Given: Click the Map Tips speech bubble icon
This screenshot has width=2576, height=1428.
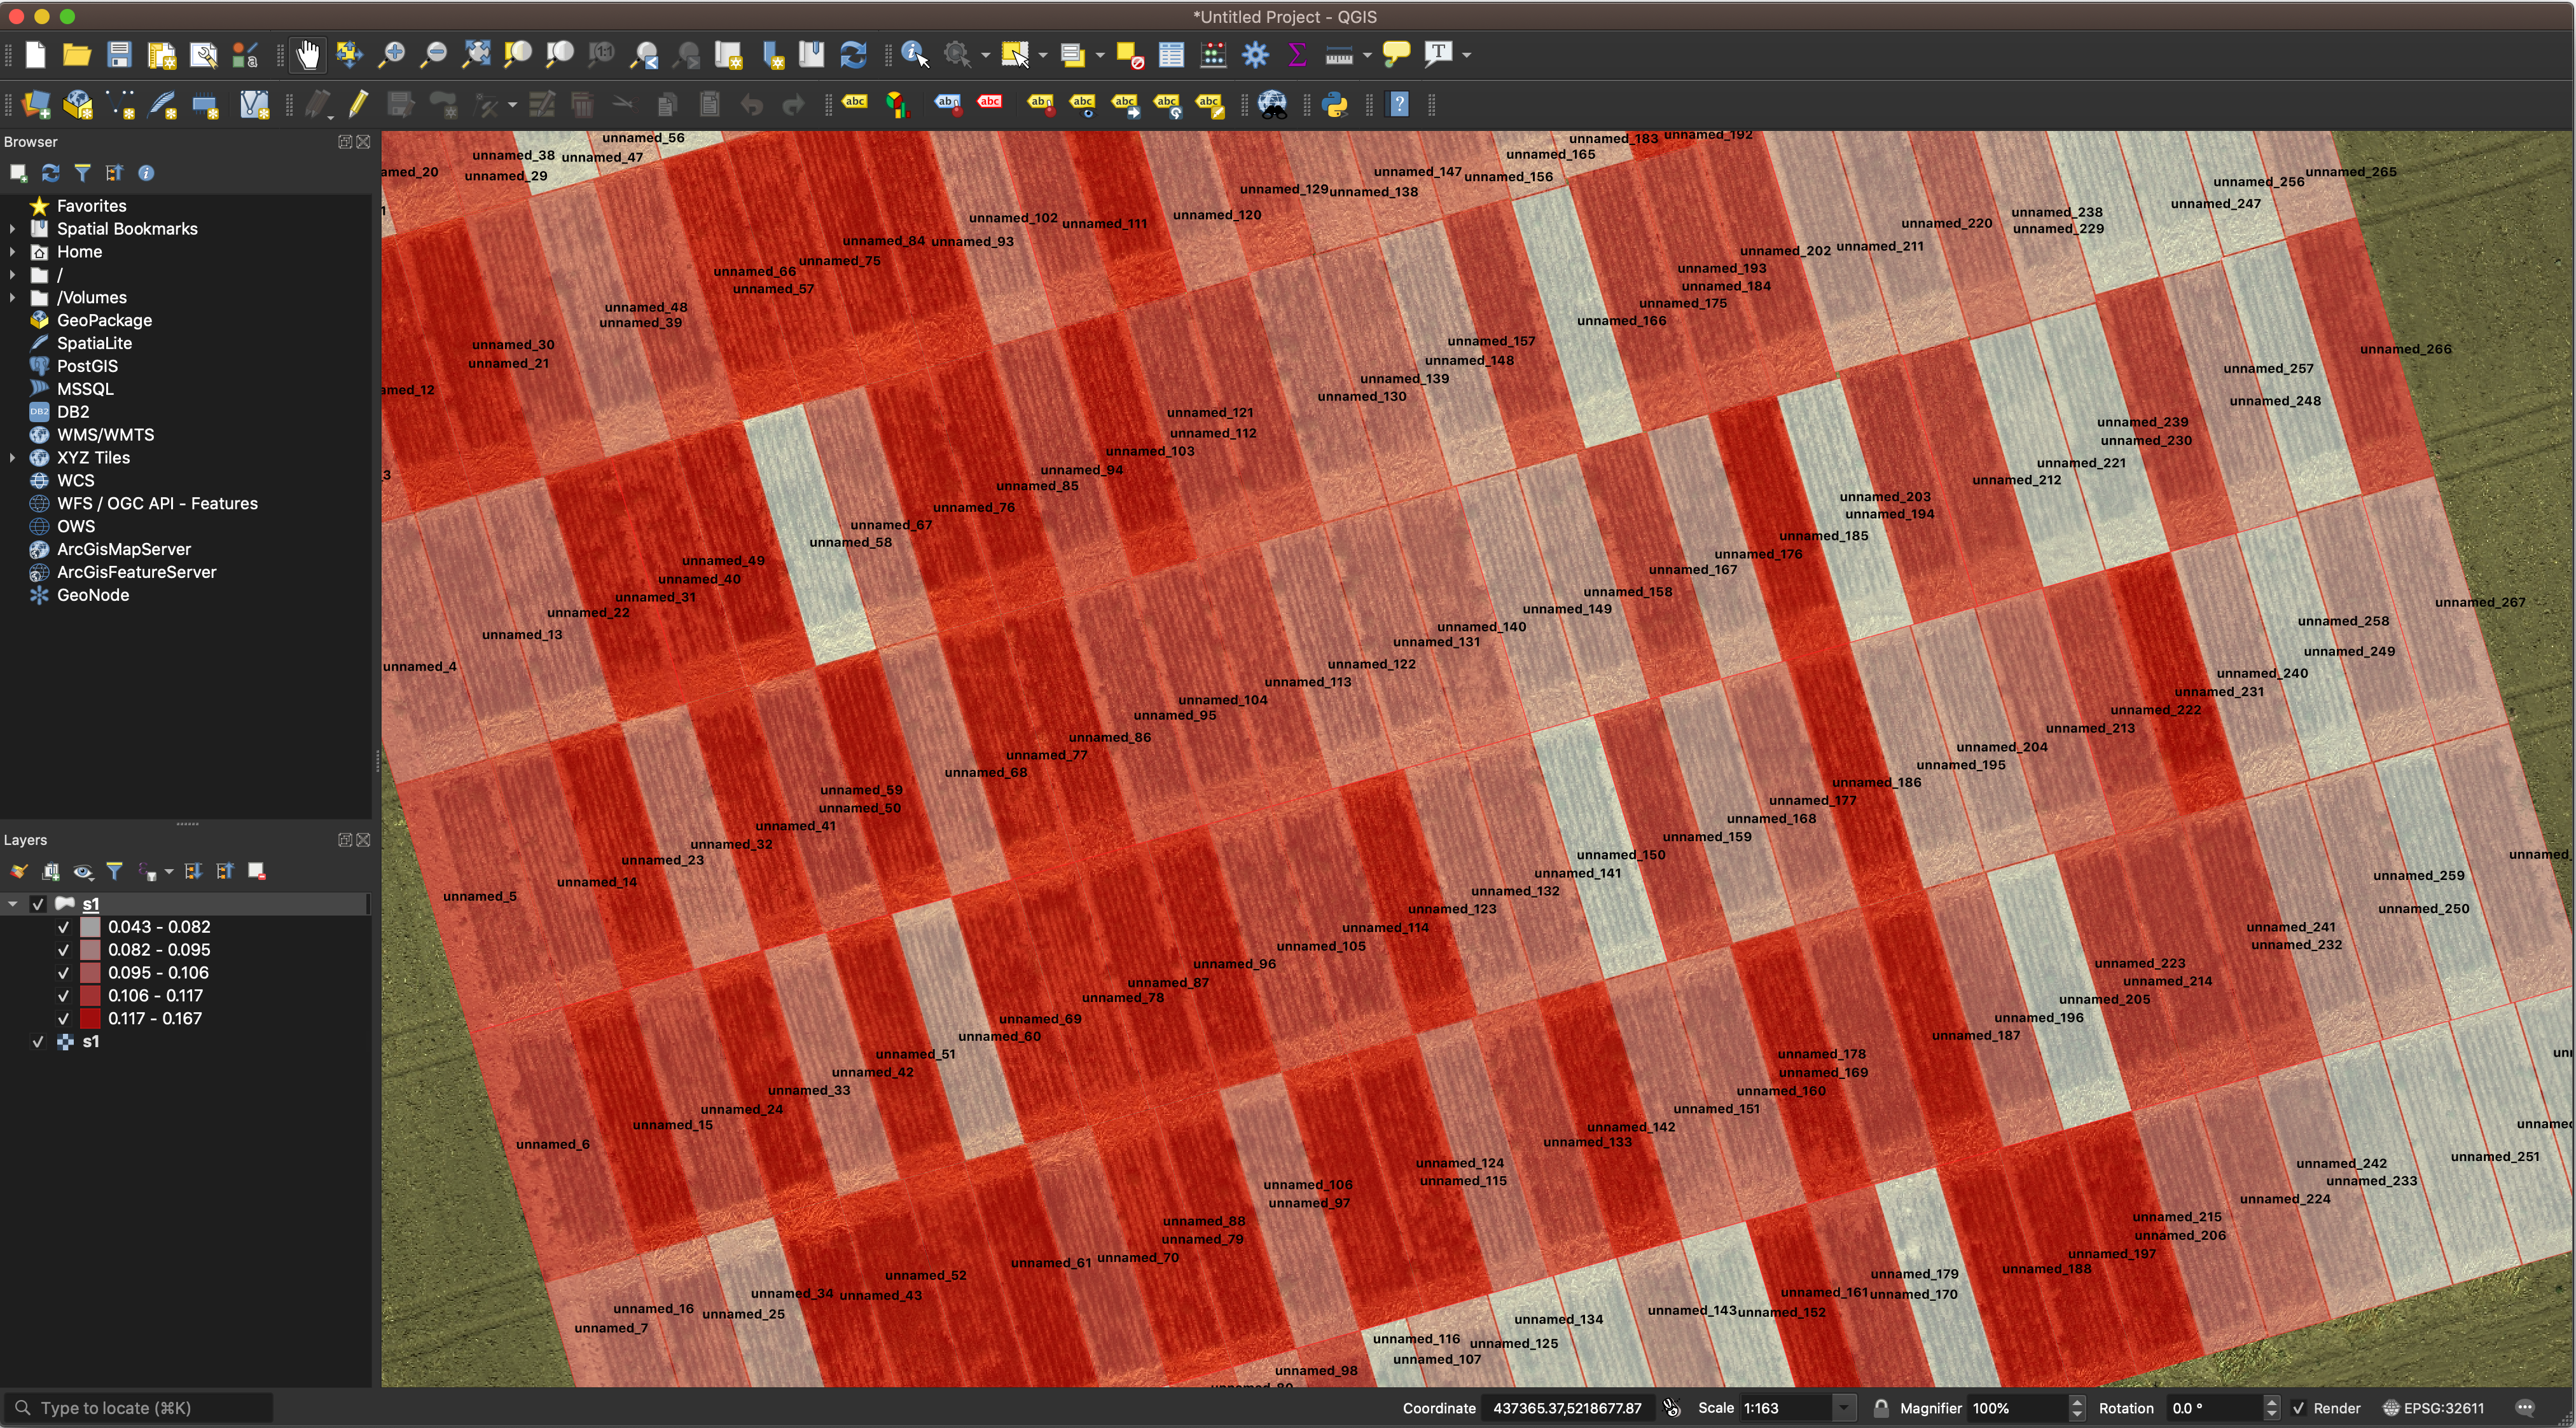Looking at the screenshot, I should coord(1396,54).
